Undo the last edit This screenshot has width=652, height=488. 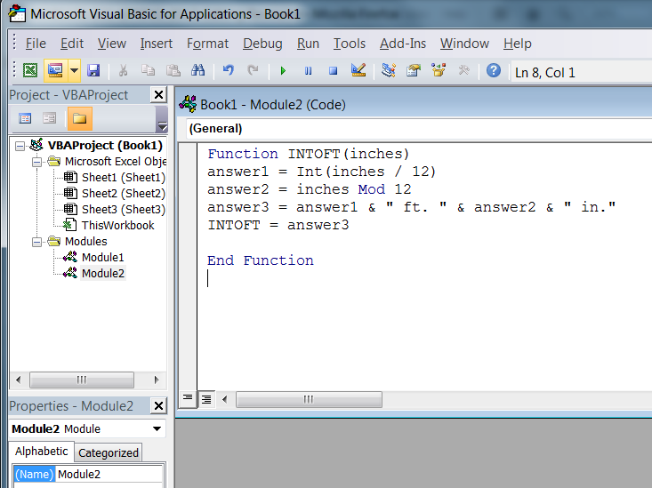point(229,70)
